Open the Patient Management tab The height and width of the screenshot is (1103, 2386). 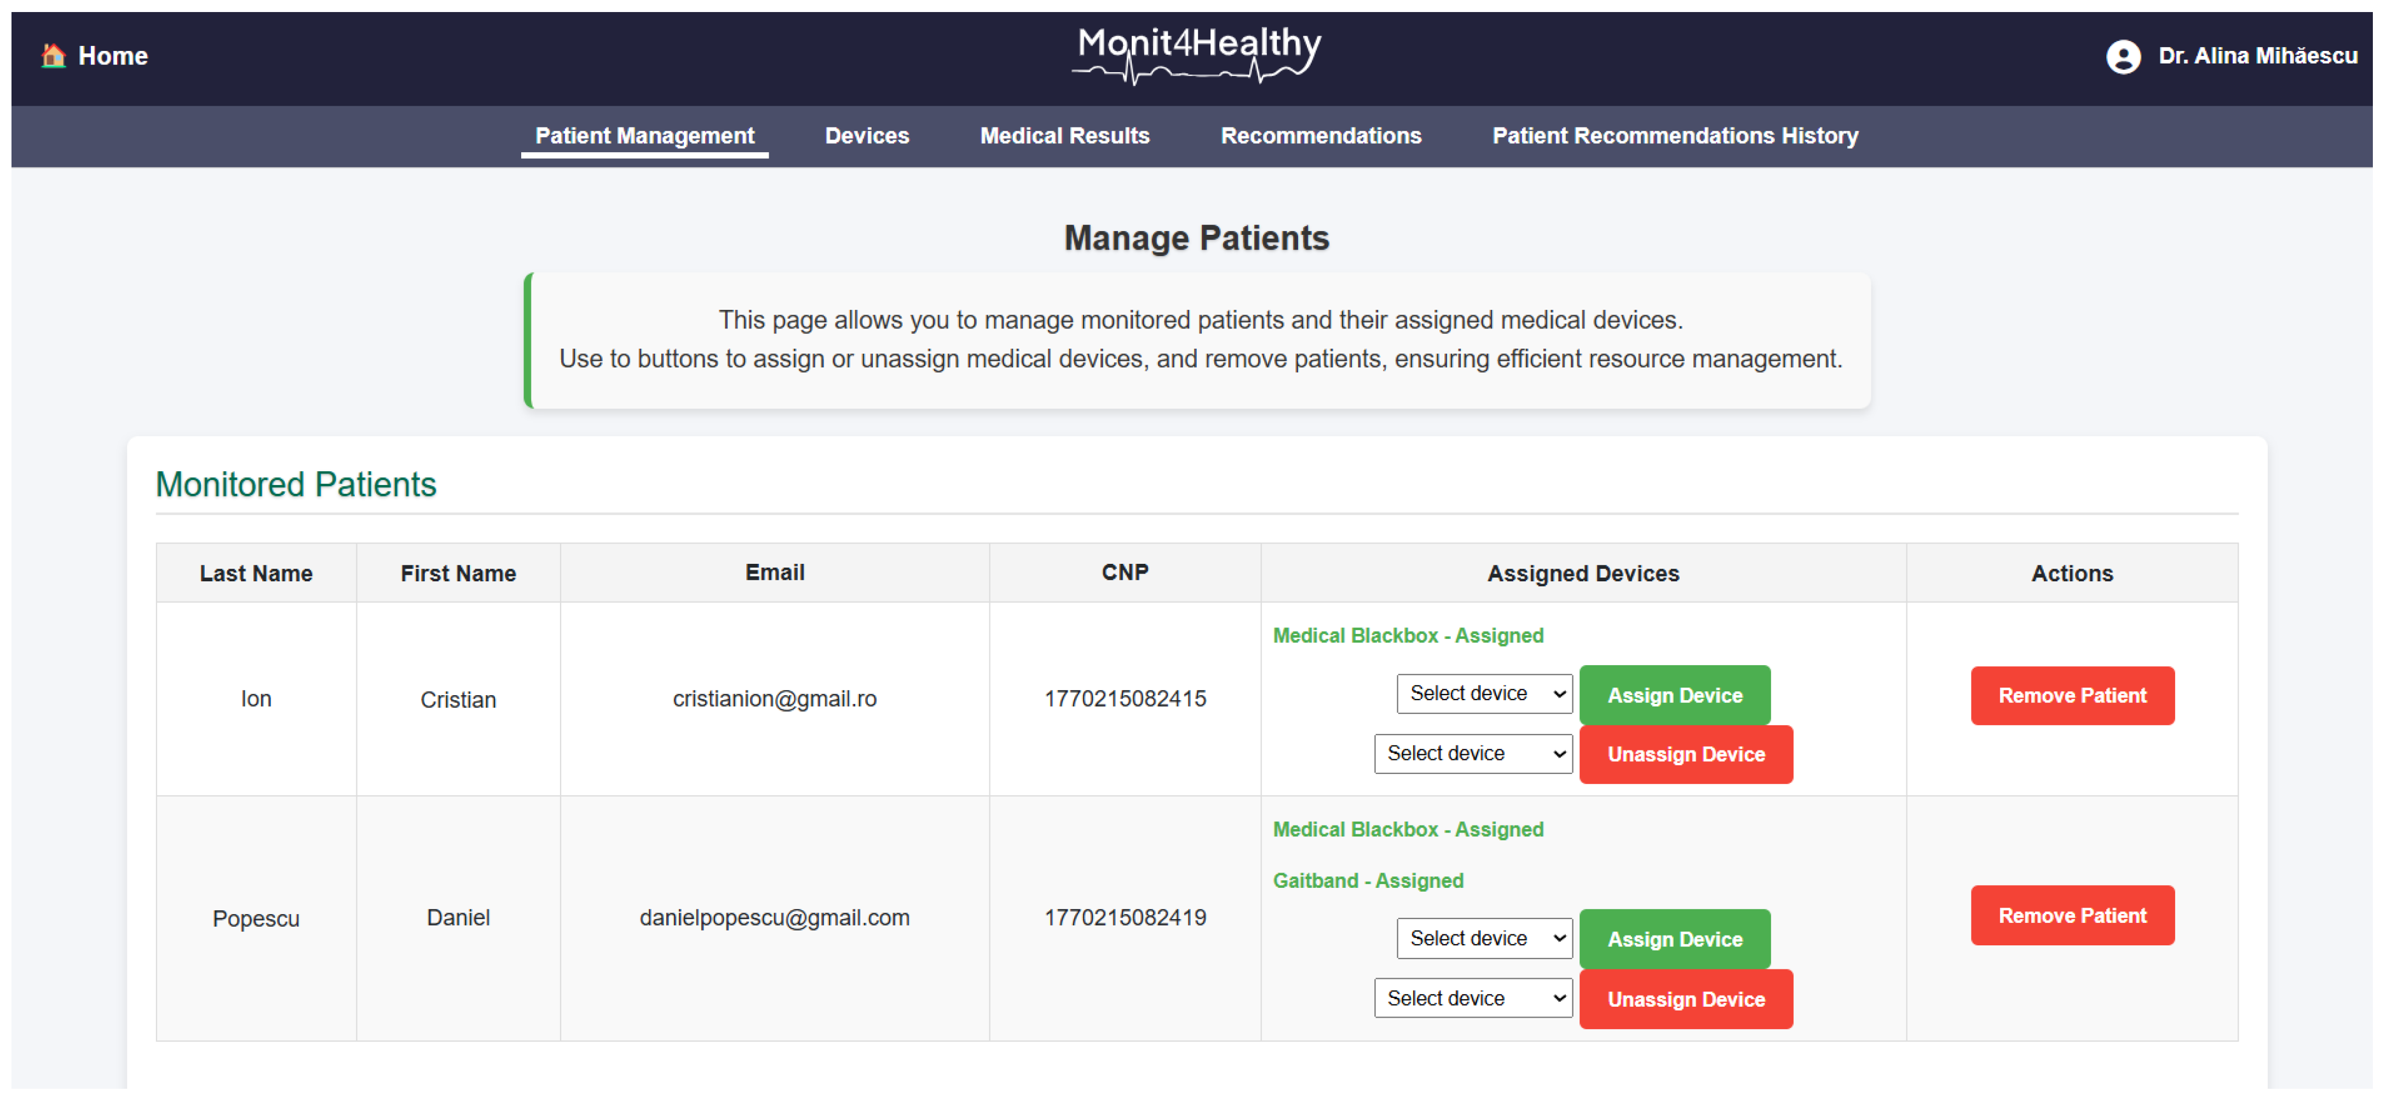point(644,135)
